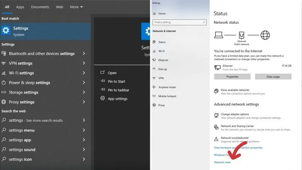Screen dimensions: 302x170
Task: Open the Ethernet sidebar icon
Action: pyautogui.click(x=154, y=60)
